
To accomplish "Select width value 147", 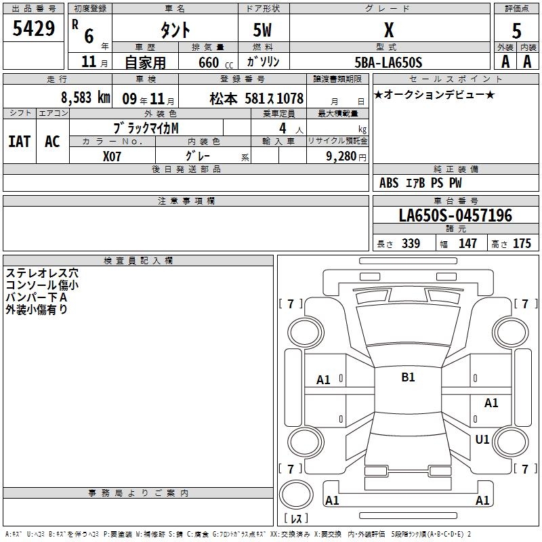I will tap(467, 244).
